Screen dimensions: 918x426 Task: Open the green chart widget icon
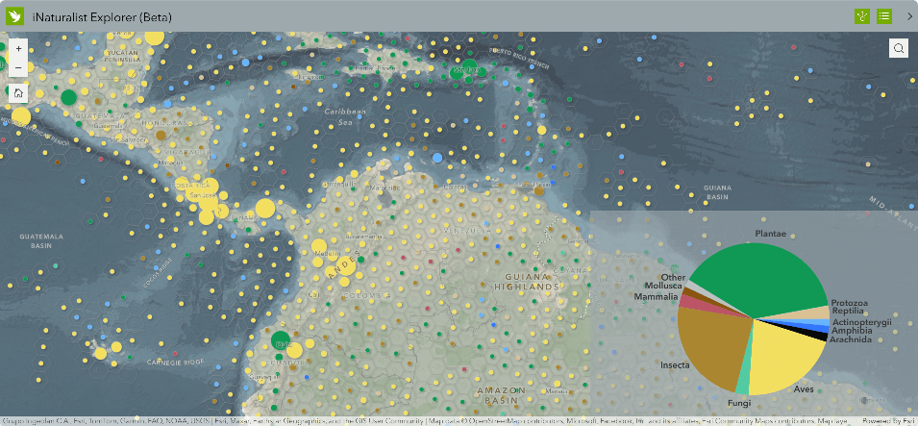(x=862, y=16)
